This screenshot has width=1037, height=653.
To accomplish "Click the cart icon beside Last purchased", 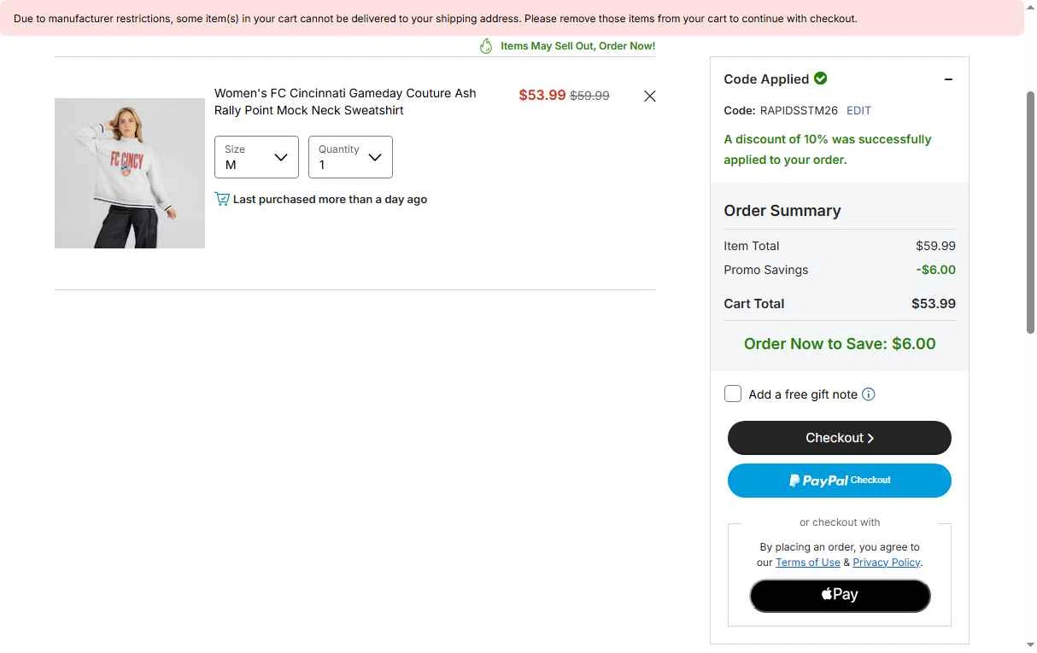I will (x=222, y=199).
